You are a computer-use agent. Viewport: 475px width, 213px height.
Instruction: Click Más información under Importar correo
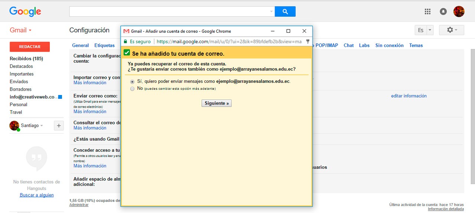(x=90, y=83)
